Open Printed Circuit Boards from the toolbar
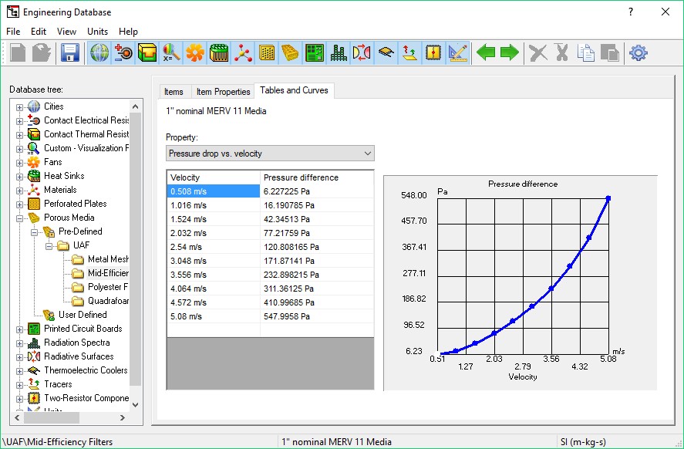The height and width of the screenshot is (449, 684). [x=315, y=52]
